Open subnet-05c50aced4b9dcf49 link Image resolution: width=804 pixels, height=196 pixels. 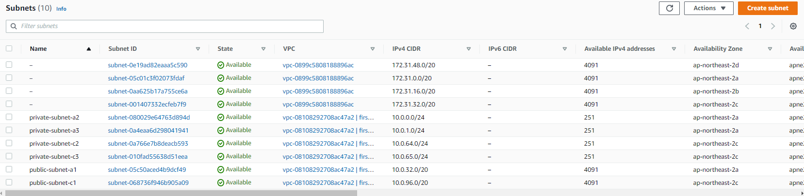tap(147, 169)
